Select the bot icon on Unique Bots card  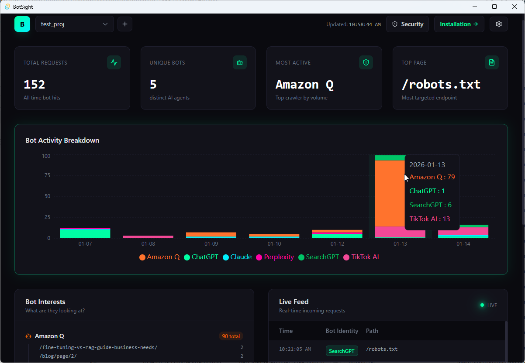[x=240, y=62]
